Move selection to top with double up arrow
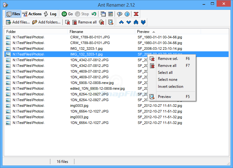 pos(136,22)
